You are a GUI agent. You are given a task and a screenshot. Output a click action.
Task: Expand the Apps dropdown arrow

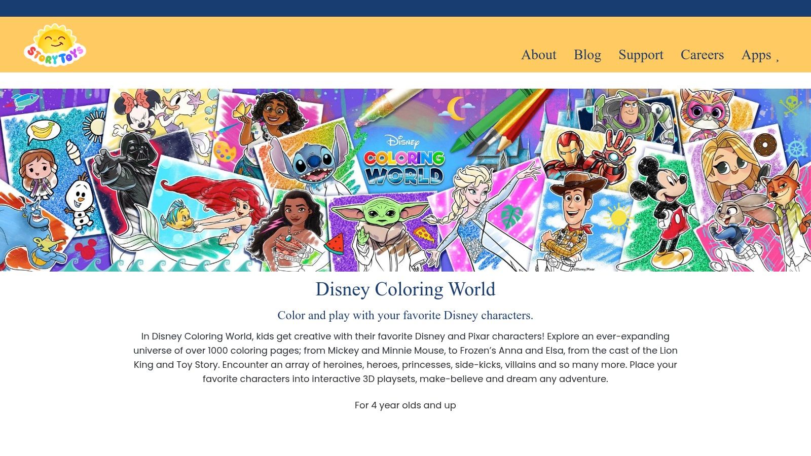click(x=777, y=60)
